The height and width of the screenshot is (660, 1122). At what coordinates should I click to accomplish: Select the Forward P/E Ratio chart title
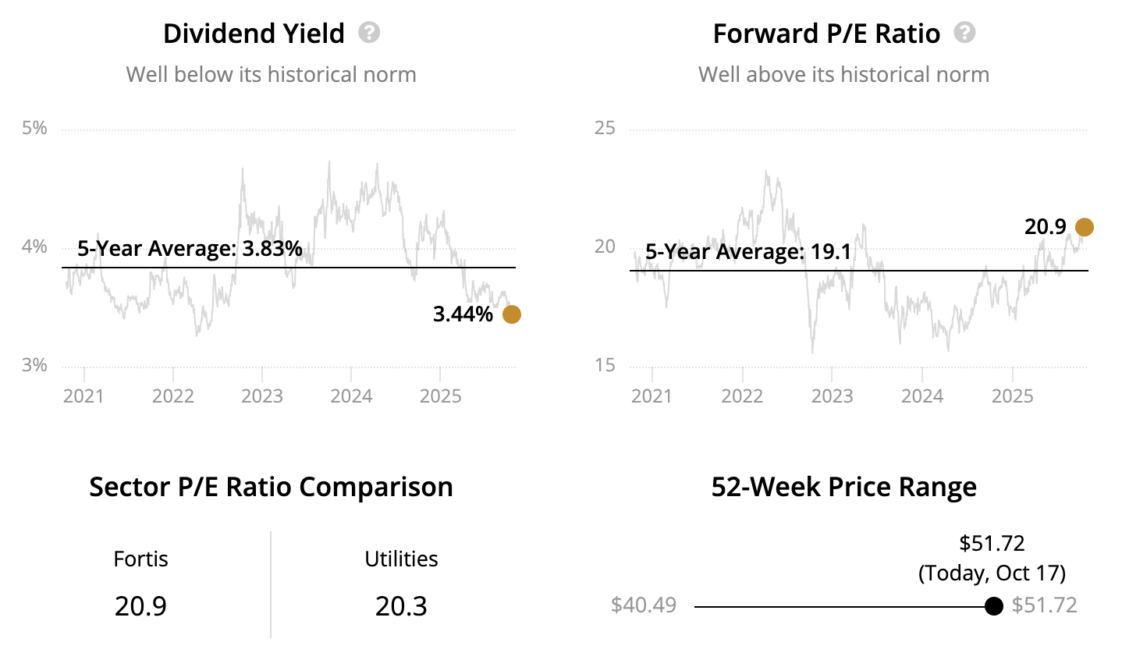826,34
